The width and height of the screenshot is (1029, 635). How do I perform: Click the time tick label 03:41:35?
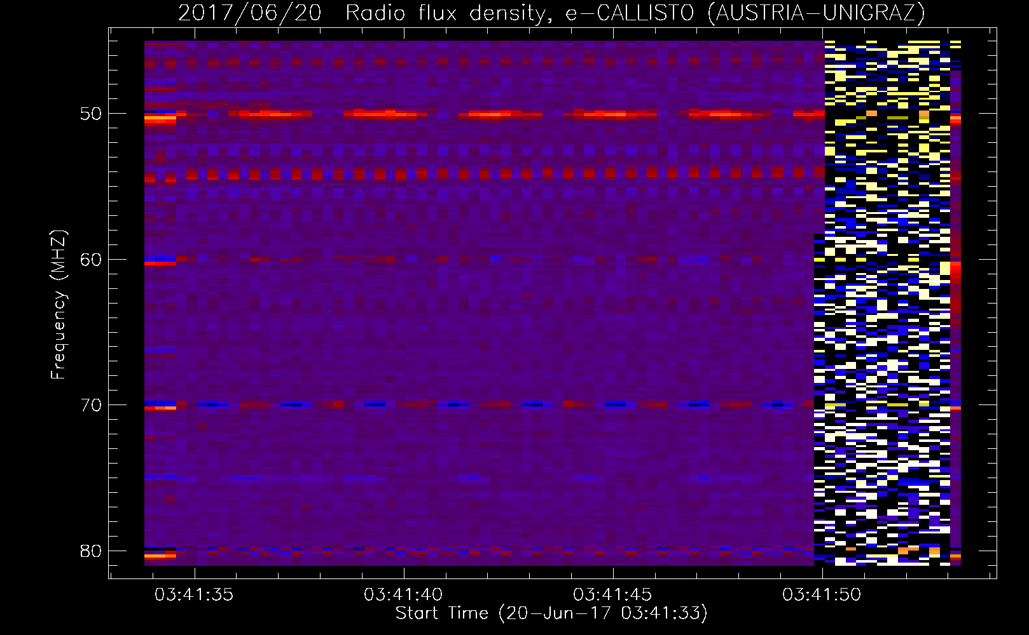[x=194, y=594]
